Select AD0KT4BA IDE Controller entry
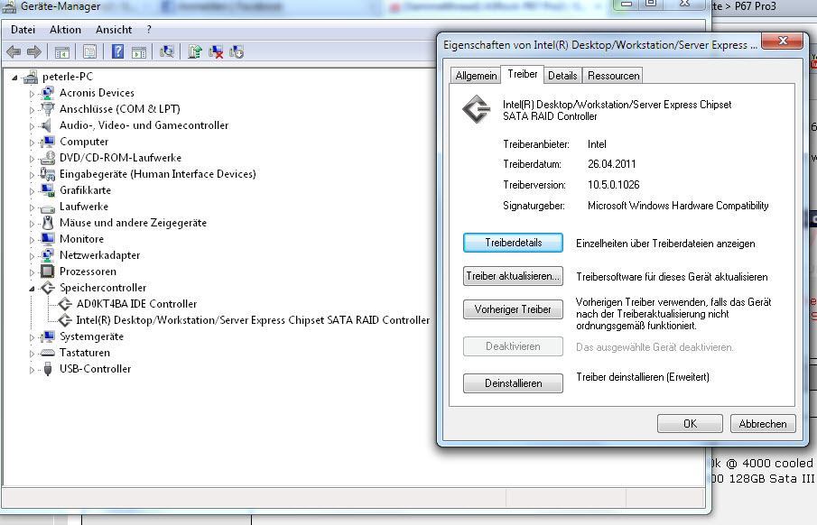The width and height of the screenshot is (817, 525). (136, 304)
